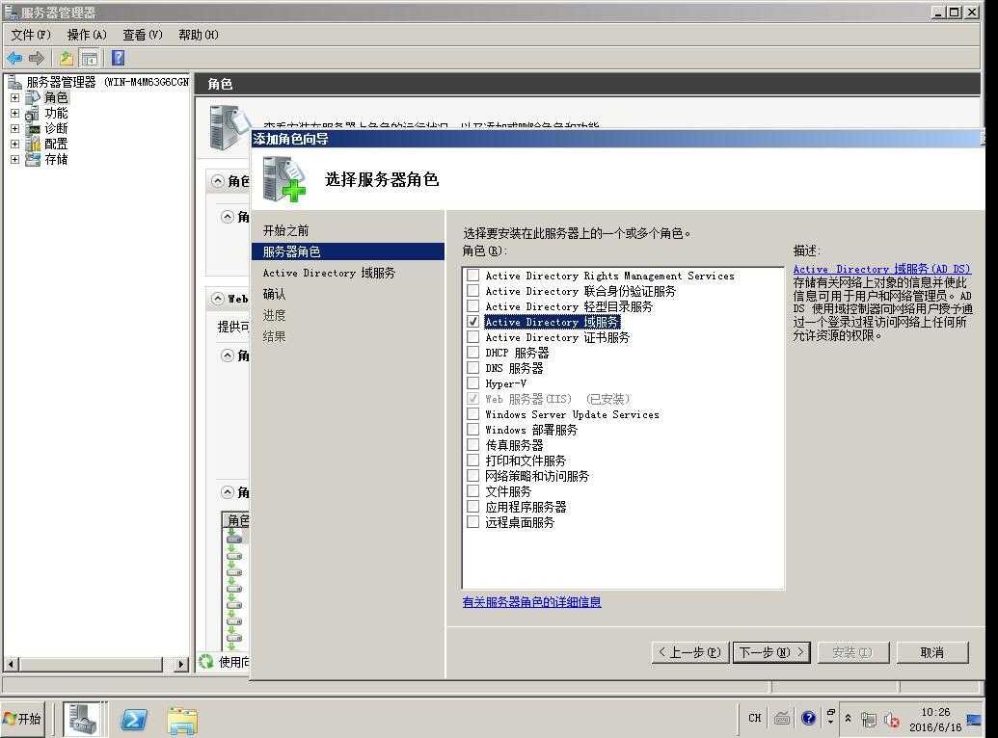Viewport: 998px width, 738px height.
Task: Click 上一步 previous button
Action: coord(690,652)
